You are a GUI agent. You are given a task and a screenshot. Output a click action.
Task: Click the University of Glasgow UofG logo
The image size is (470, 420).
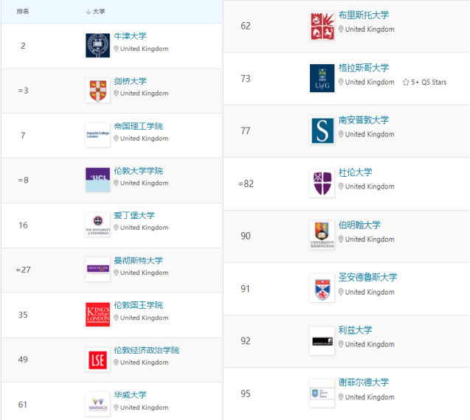point(322,78)
